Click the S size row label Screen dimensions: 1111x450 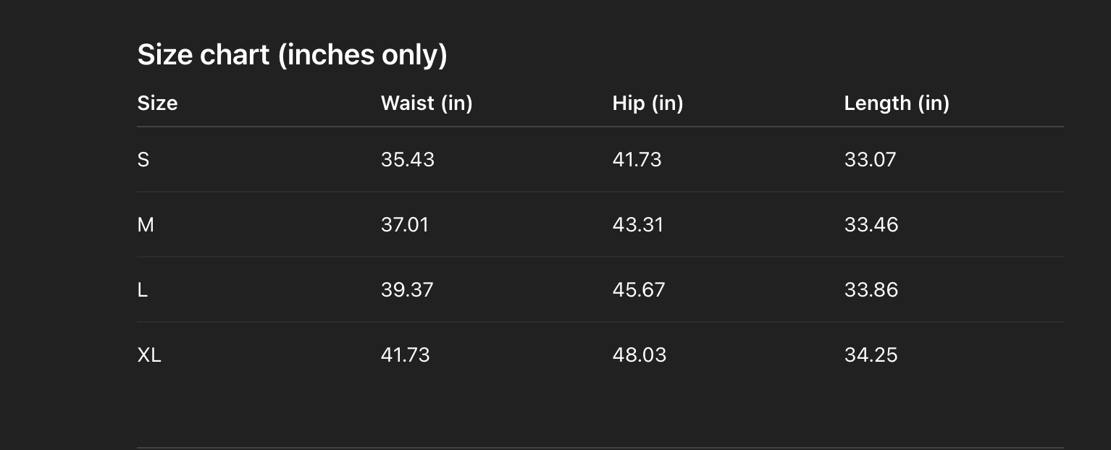click(143, 160)
